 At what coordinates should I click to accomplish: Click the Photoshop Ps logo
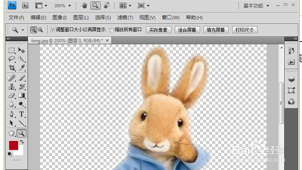pyautogui.click(x=12, y=5)
